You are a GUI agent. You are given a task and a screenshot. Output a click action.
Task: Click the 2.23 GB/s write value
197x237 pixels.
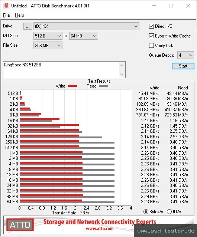[150, 202]
